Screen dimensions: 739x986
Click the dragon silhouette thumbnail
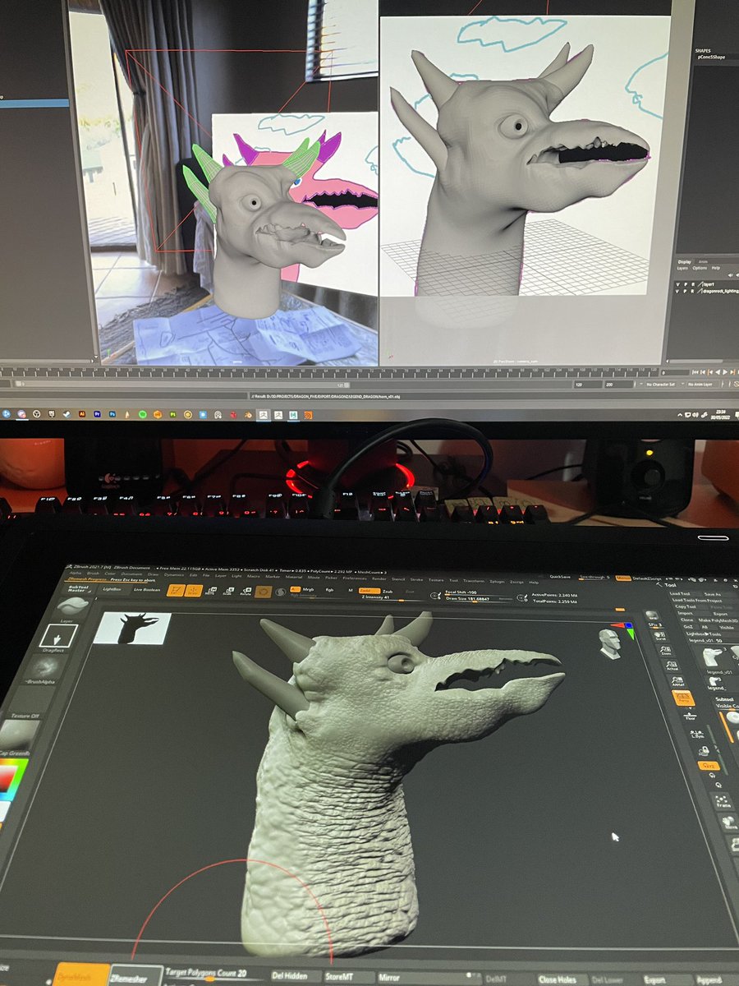point(132,629)
